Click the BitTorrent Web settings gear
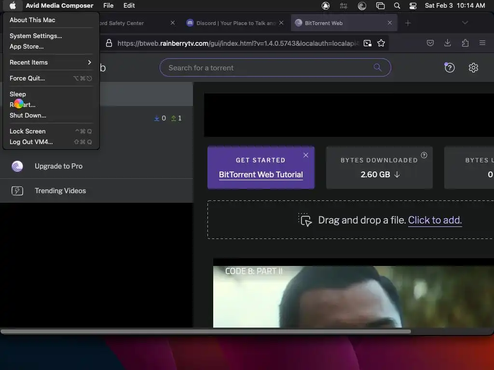This screenshot has height=370, width=494. [473, 67]
